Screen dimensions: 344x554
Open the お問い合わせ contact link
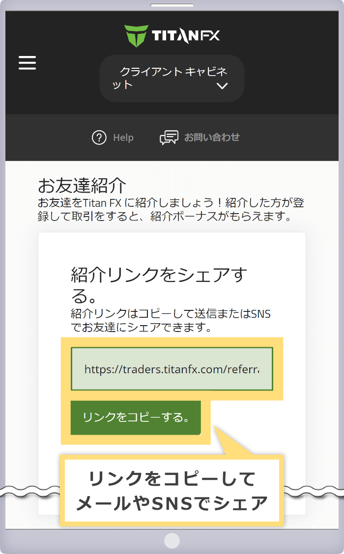coord(212,137)
